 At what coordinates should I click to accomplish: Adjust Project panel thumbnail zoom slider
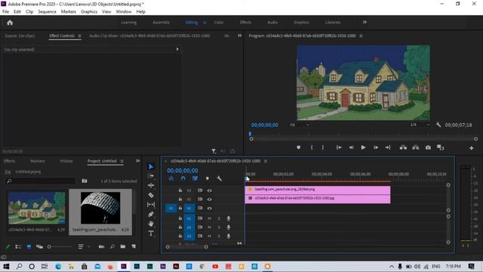[x=49, y=246]
